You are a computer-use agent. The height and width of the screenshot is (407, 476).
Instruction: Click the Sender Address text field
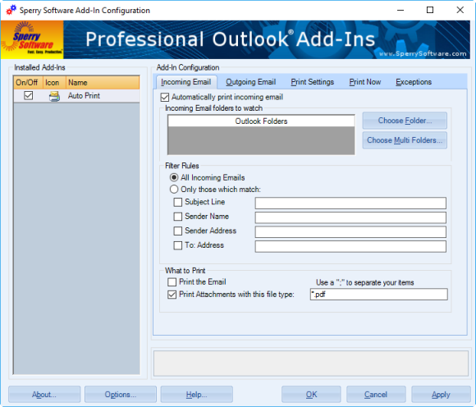pos(350,232)
